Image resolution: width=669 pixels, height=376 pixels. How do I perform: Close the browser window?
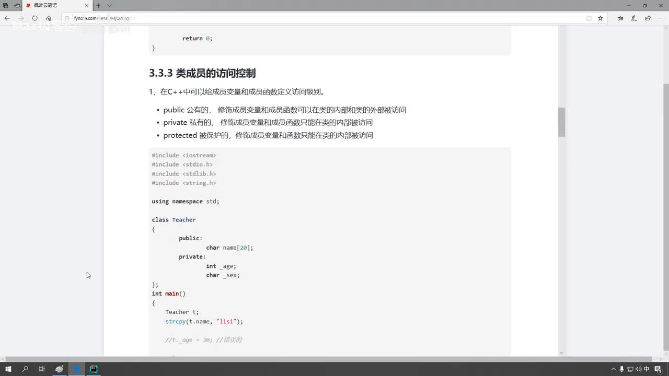tap(660, 5)
